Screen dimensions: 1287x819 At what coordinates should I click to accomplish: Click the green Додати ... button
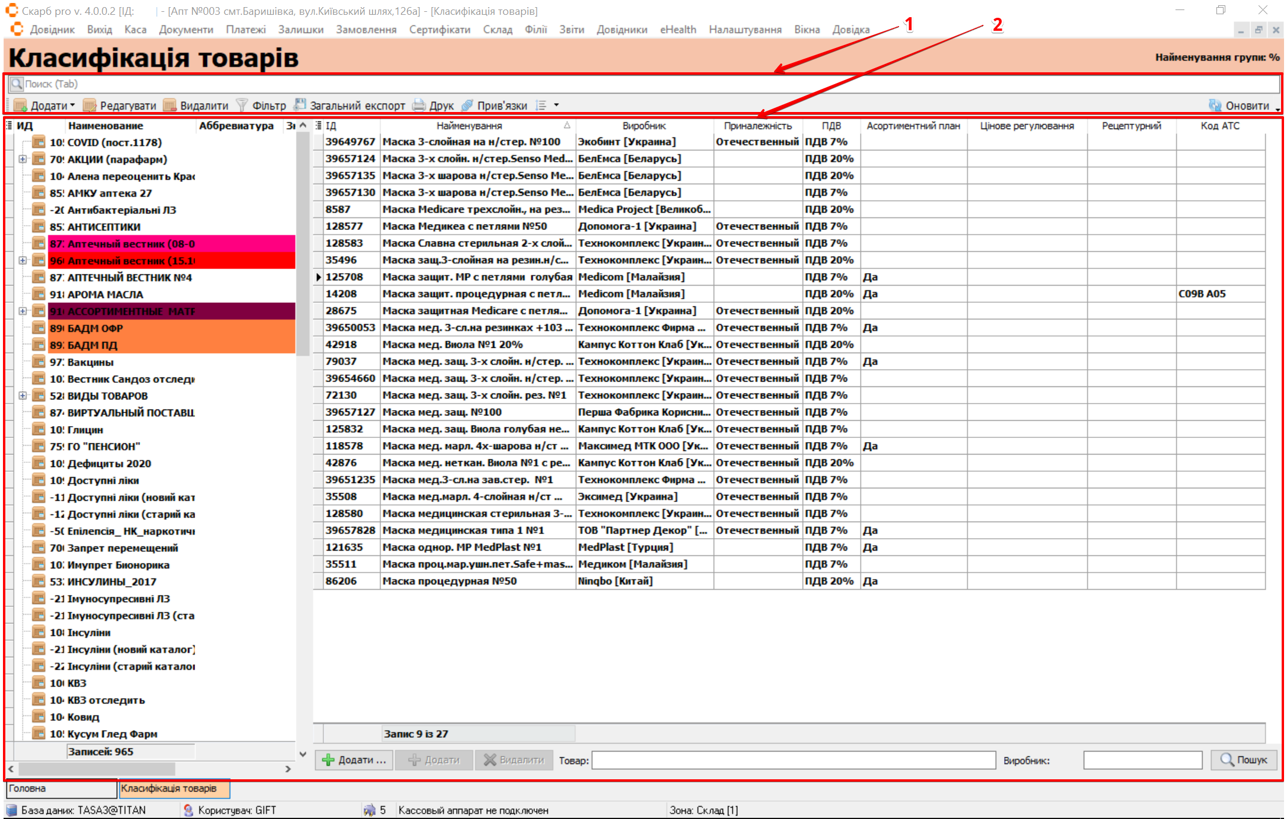tap(354, 760)
